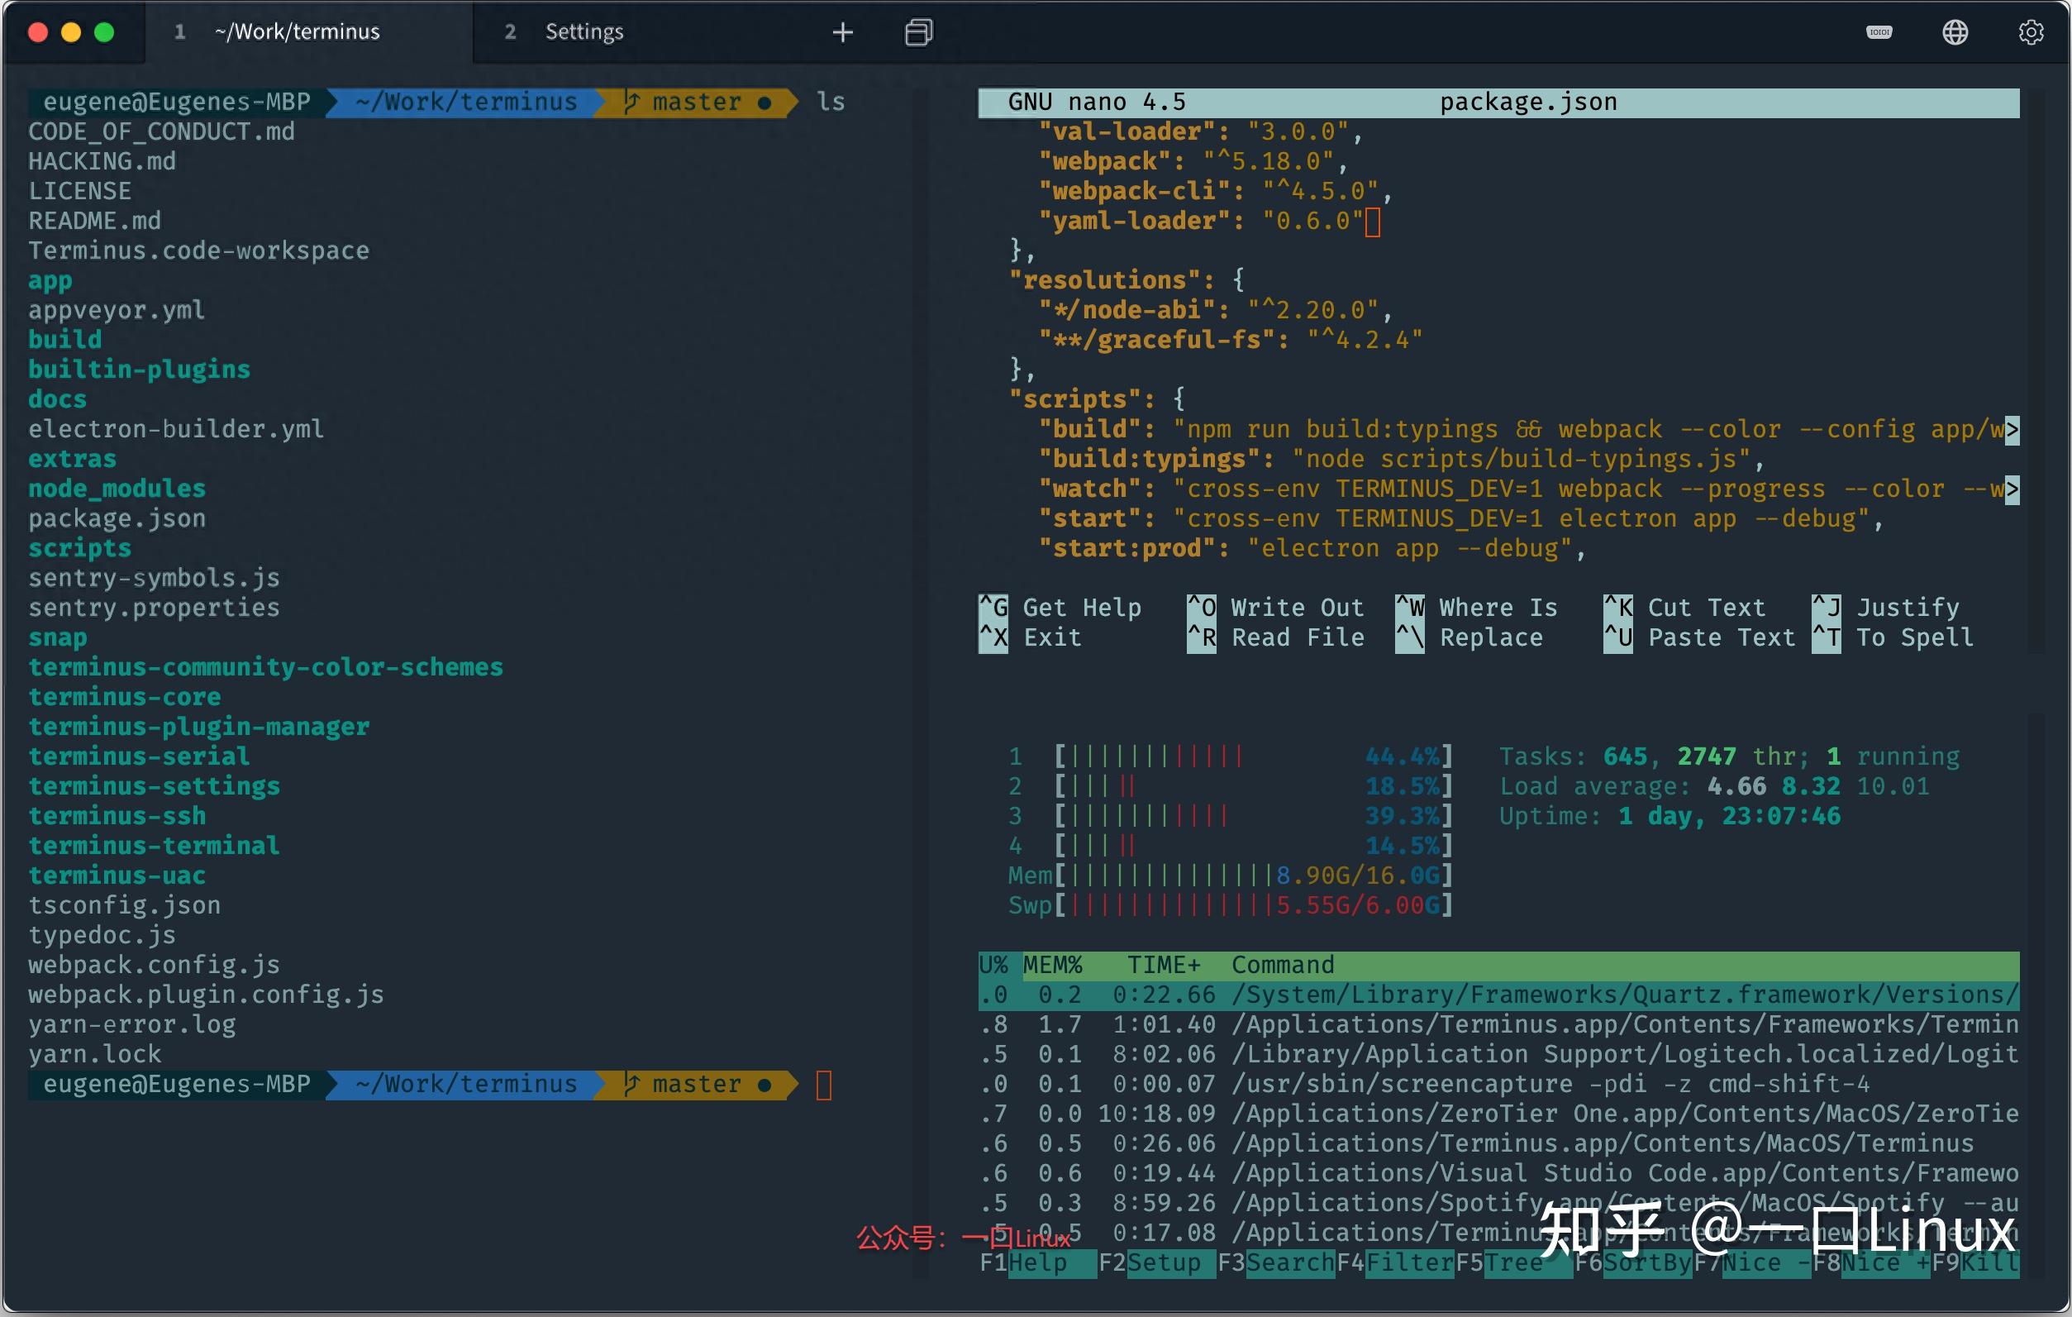
Task: Click sentry-symbols.js in ls output
Action: pos(154,579)
